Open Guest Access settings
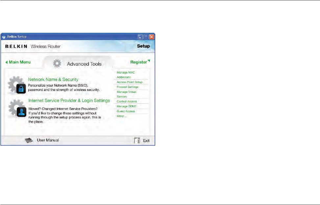320x205 pixels. pyautogui.click(x=126, y=111)
